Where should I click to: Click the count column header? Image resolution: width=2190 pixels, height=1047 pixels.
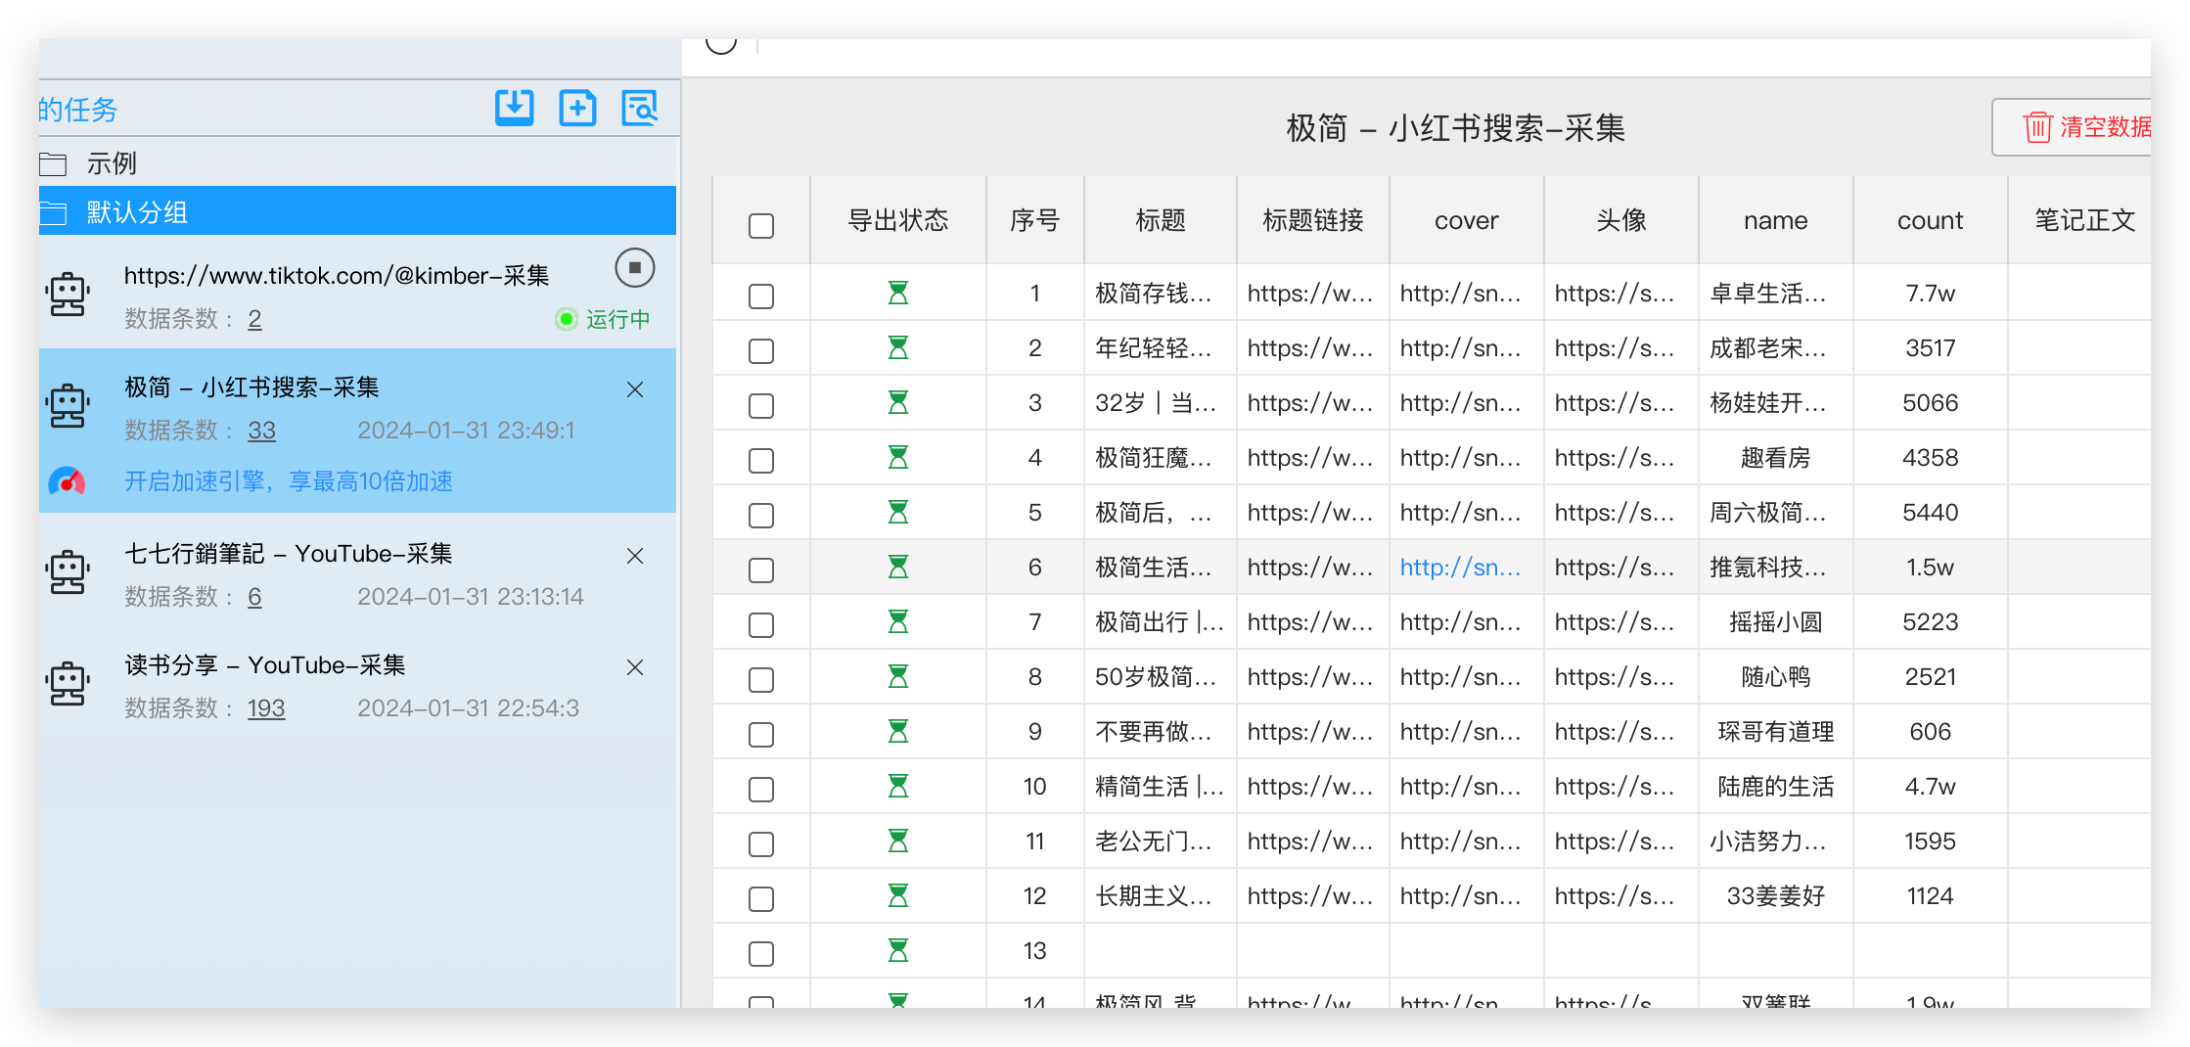coord(1931,221)
